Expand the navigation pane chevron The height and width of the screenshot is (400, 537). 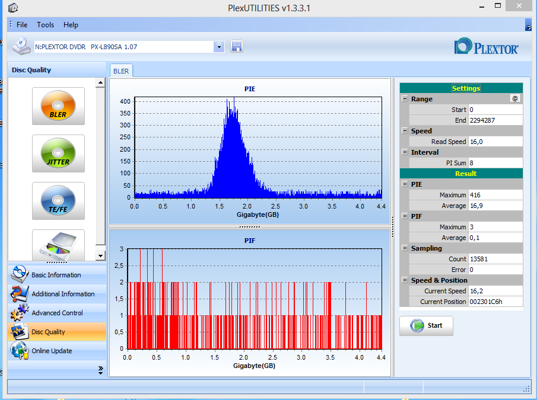100,370
